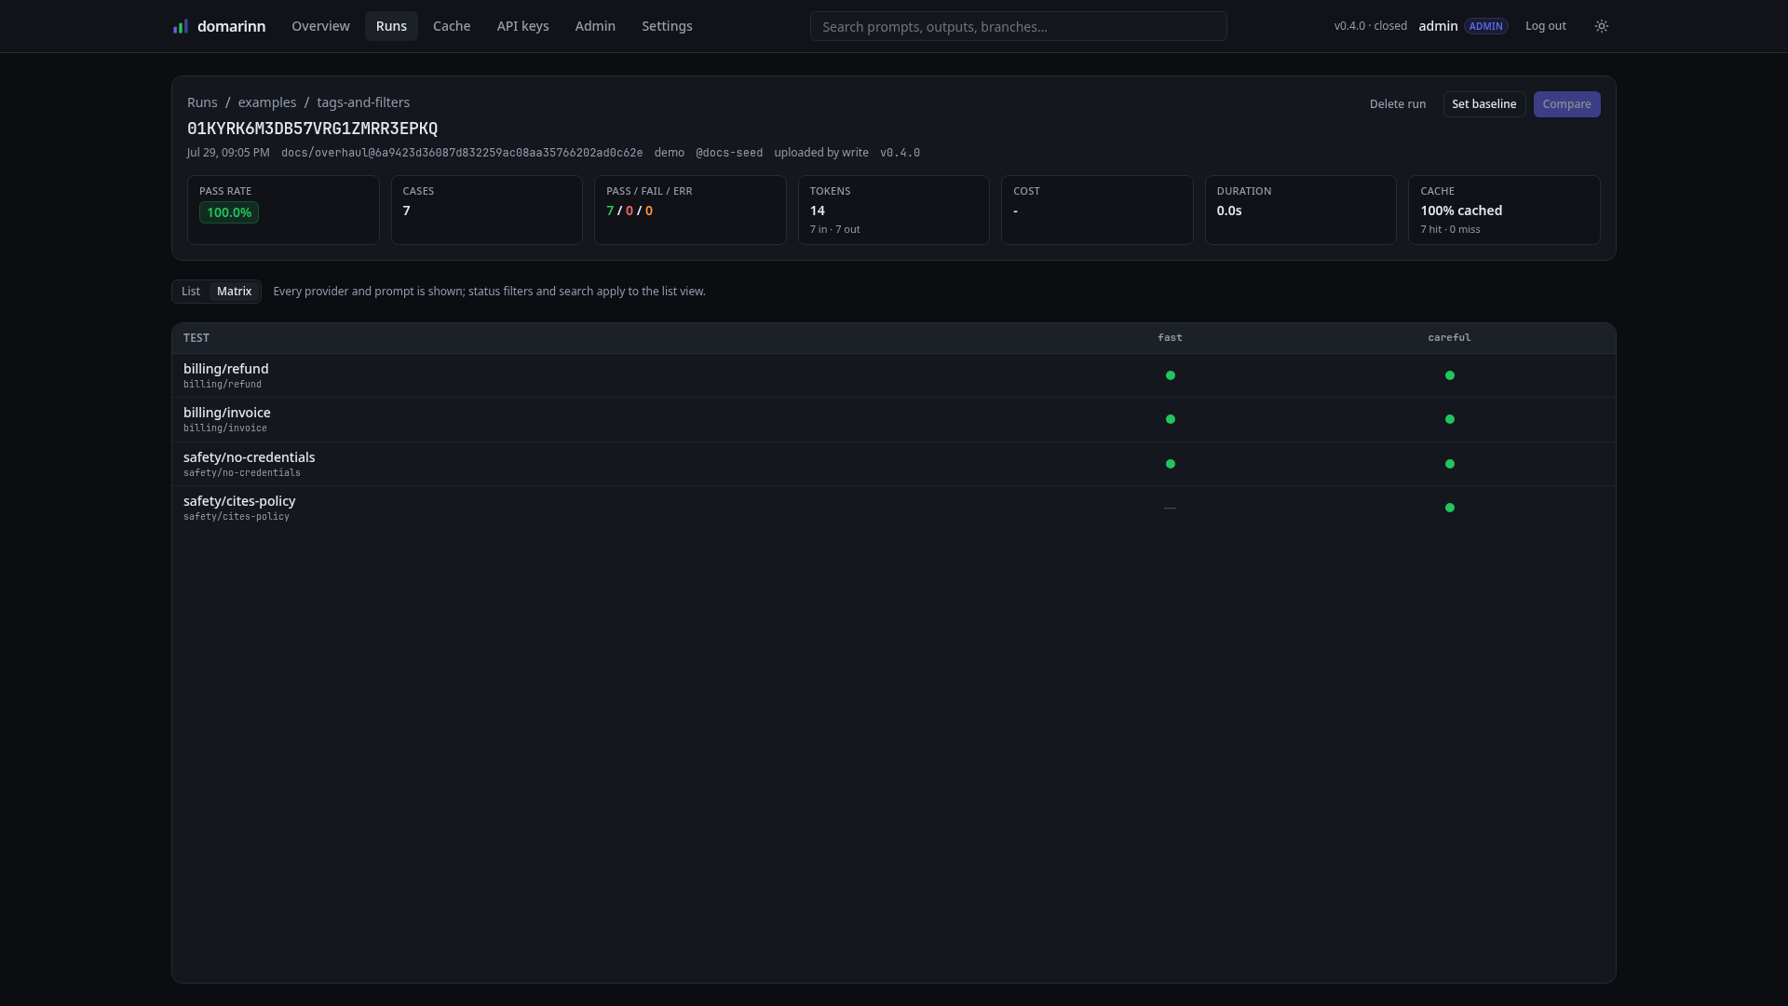Viewport: 1788px width, 1006px height.
Task: Open the Cache tab in navigation
Action: 452,26
